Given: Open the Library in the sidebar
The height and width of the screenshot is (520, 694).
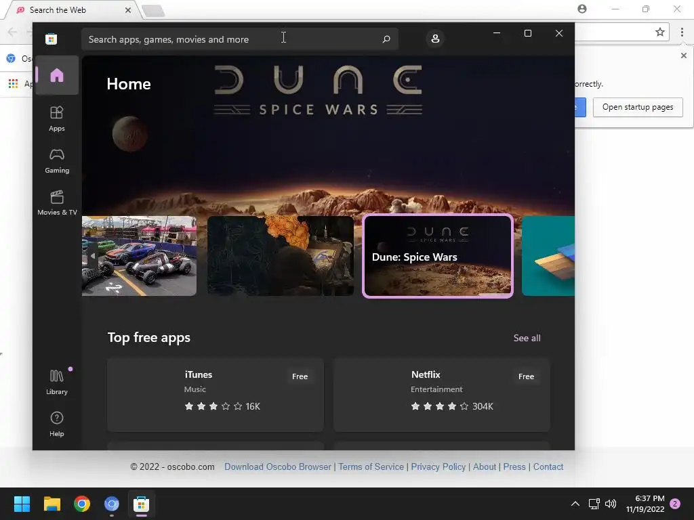Looking at the screenshot, I should tap(57, 382).
